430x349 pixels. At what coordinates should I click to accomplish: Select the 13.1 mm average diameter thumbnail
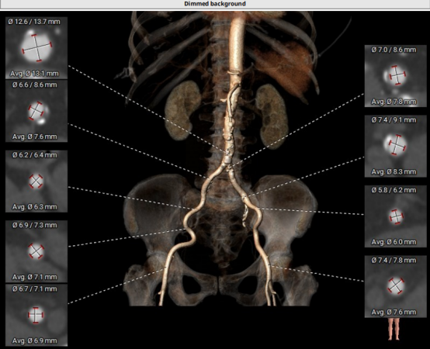[36, 48]
